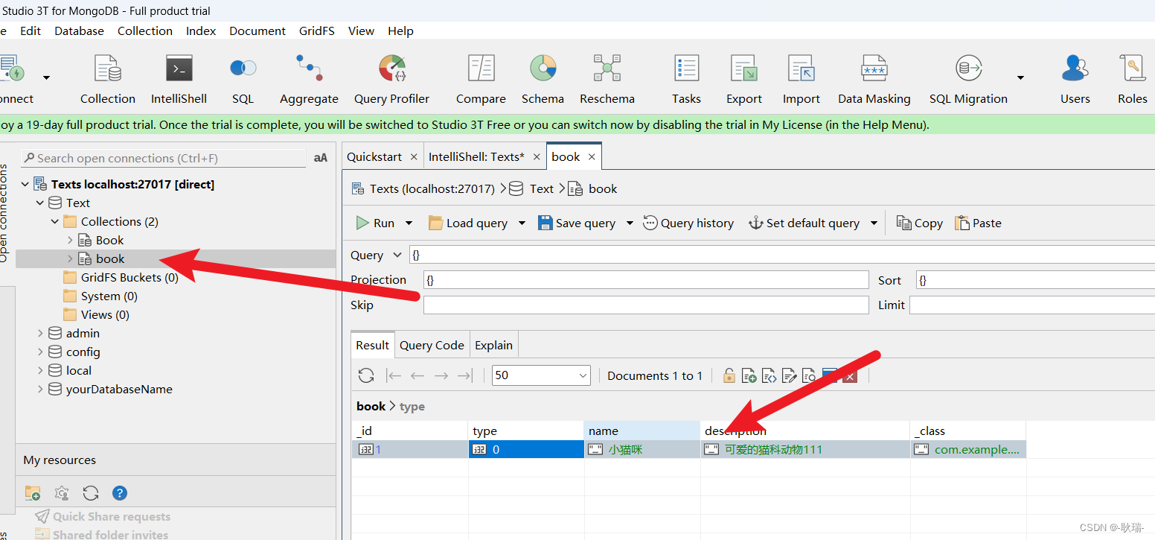
Task: Switch to the Query Code tab
Action: (432, 345)
